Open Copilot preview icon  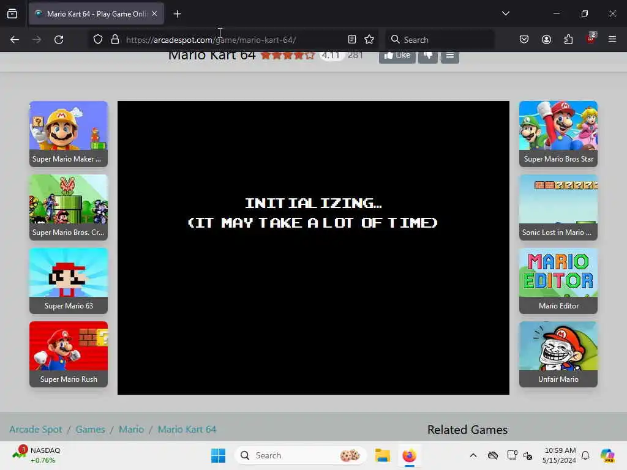[607, 455]
